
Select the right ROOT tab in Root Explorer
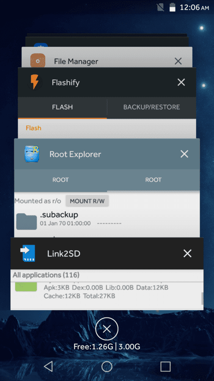154,180
